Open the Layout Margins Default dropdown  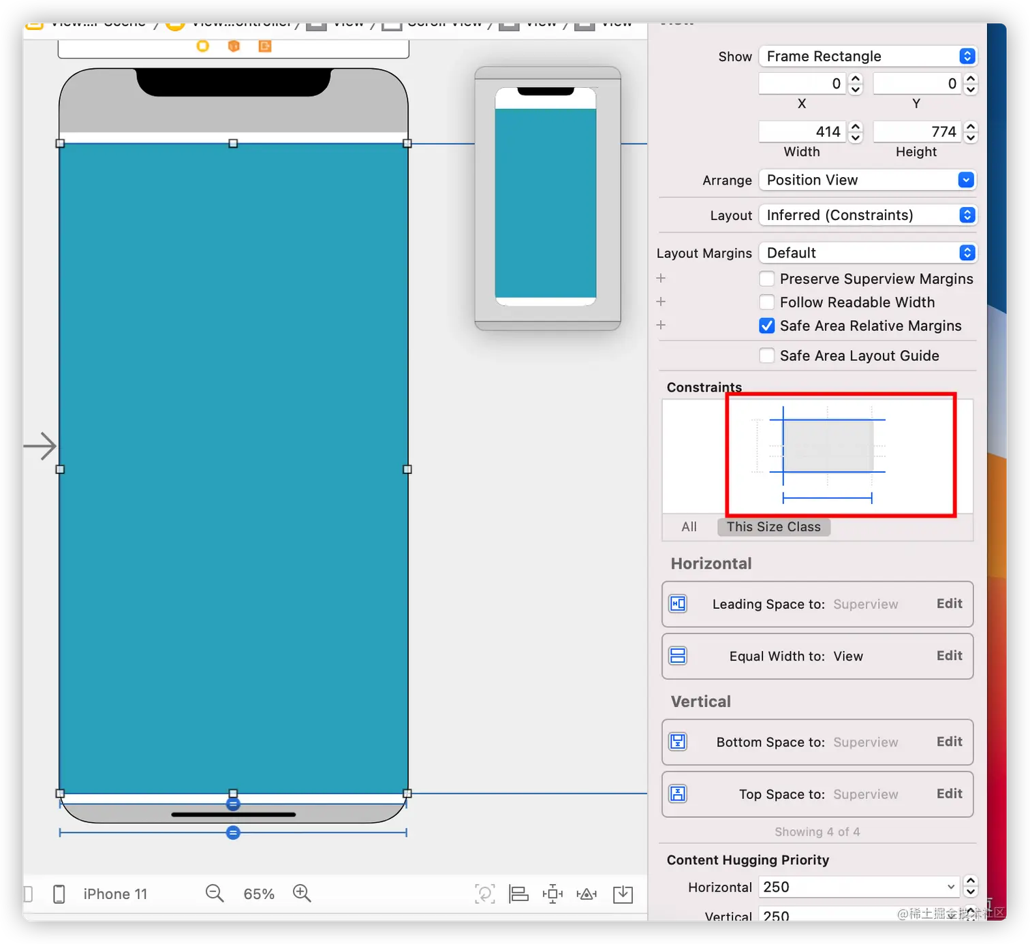[x=867, y=253]
